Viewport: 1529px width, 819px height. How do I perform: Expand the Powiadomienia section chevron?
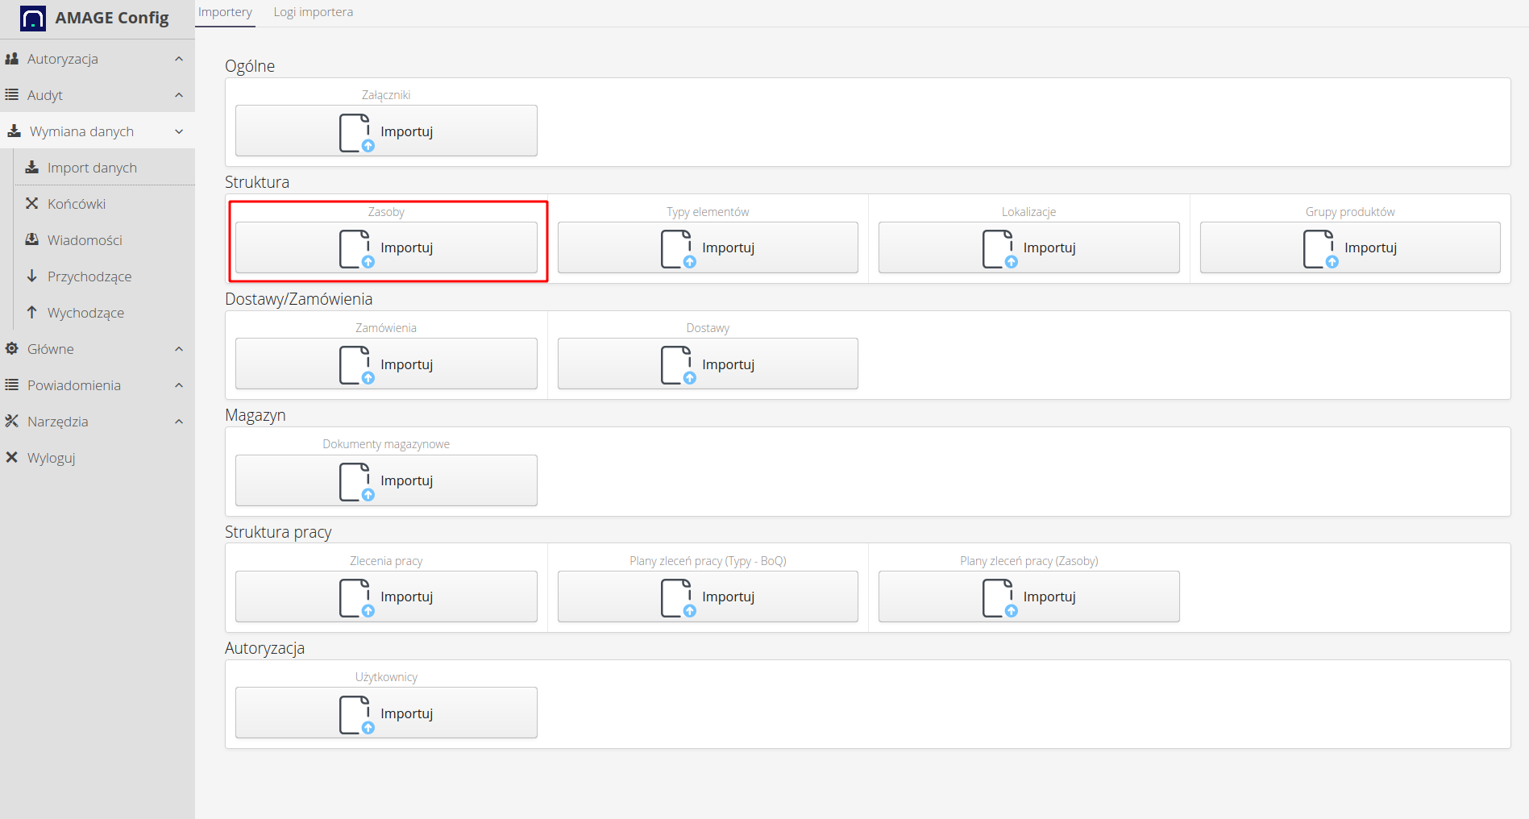[x=179, y=385]
